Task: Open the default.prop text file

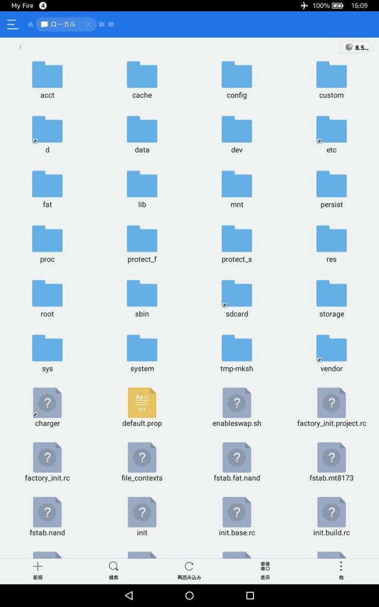Action: 142,408
